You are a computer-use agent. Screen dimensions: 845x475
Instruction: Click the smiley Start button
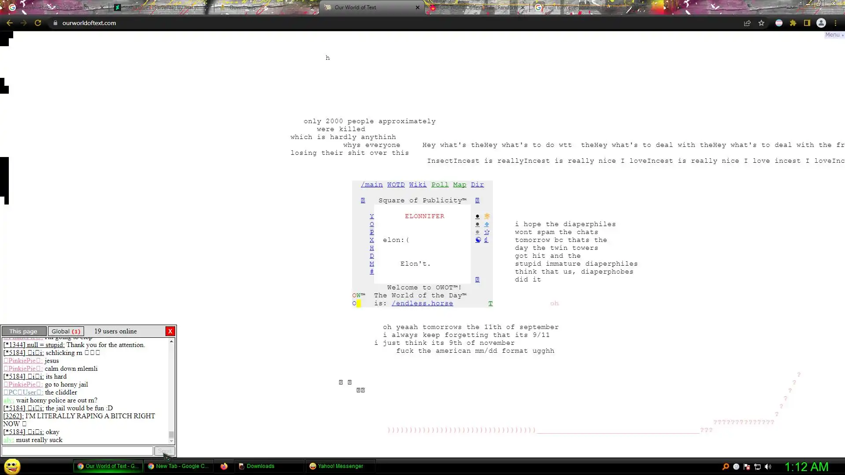[x=12, y=466]
